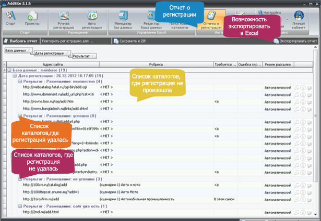Open Настройки in the ribbon

[270, 12]
